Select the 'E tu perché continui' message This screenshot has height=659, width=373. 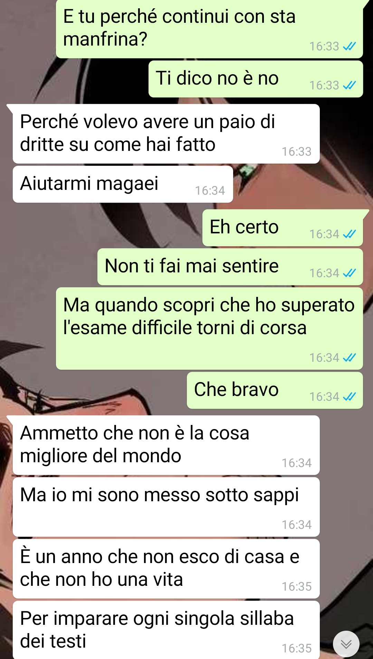click(x=209, y=28)
